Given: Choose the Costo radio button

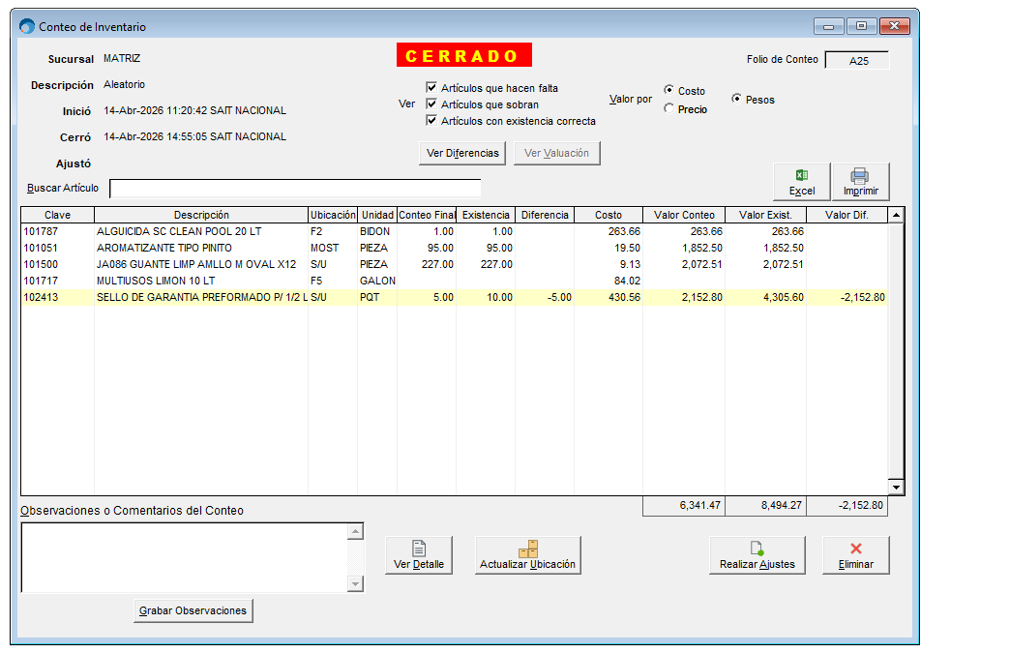Looking at the screenshot, I should pyautogui.click(x=669, y=90).
